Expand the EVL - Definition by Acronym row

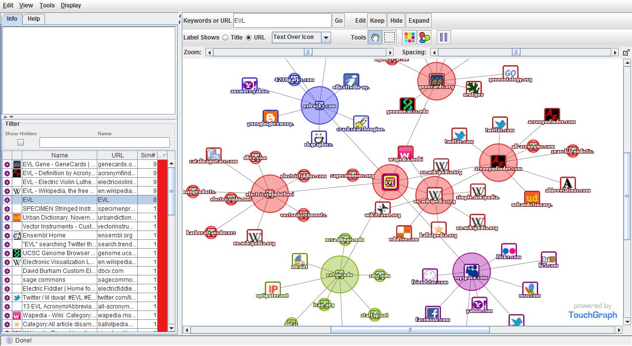click(x=7, y=173)
